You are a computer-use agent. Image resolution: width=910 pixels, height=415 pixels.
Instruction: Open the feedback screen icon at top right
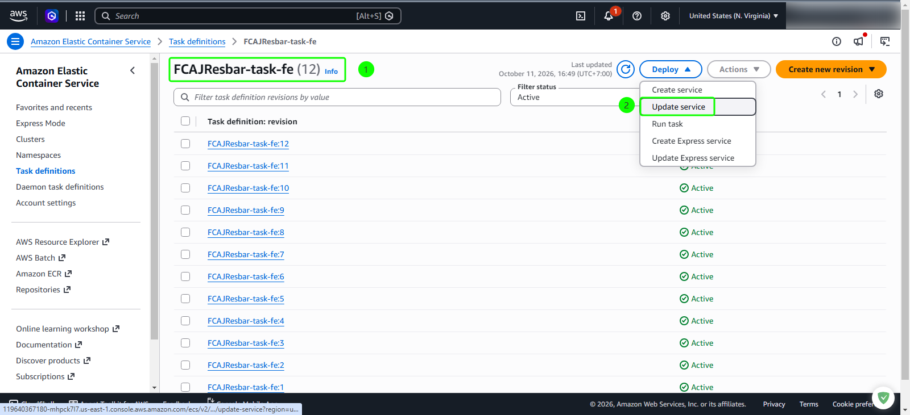pos(885,41)
